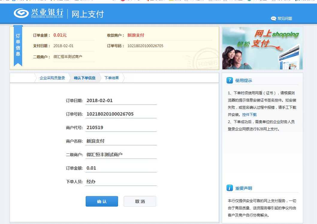Click the blue question mark icon by 使用提示
Screen dimensions: 317x224
click(230, 80)
